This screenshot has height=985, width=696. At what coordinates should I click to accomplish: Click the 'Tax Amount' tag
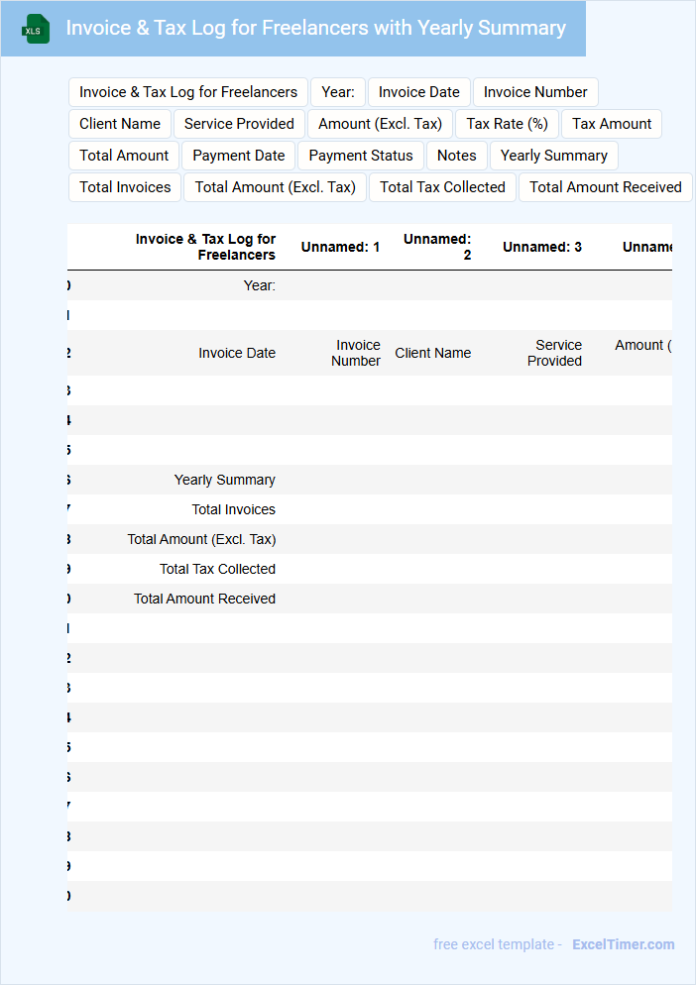611,124
